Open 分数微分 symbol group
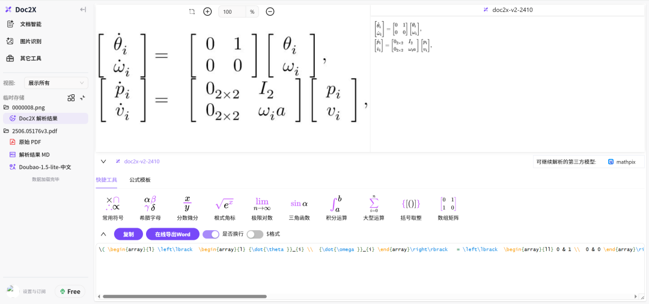The height and width of the screenshot is (304, 649). pos(187,208)
